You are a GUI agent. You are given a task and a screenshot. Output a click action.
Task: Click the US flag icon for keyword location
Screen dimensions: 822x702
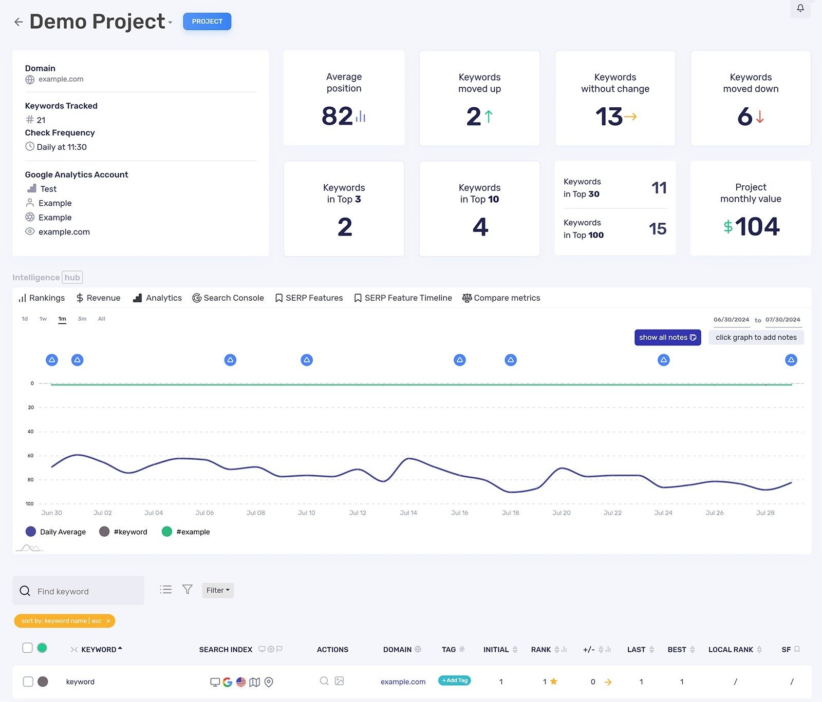(x=241, y=681)
